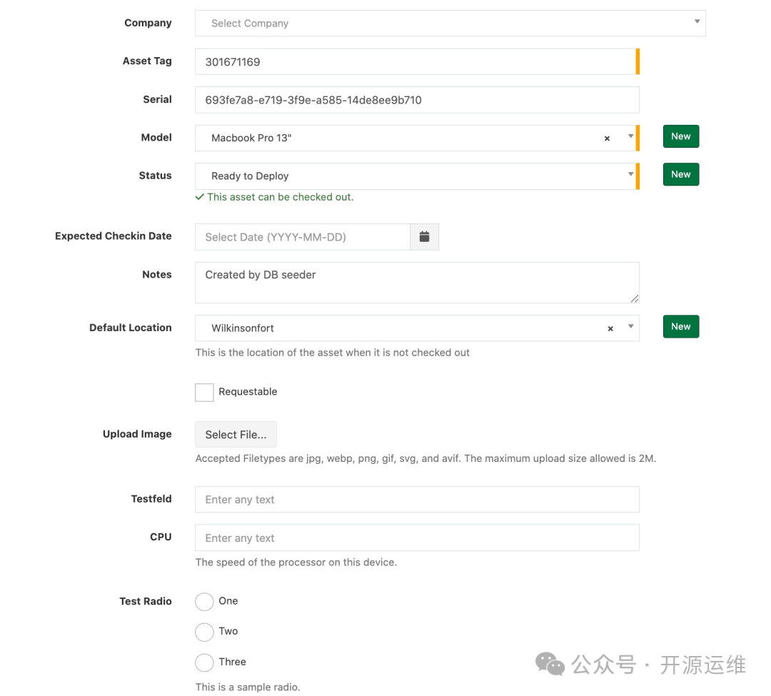This screenshot has height=696, width=771.
Task: Focus the CPU text input
Action: click(417, 538)
